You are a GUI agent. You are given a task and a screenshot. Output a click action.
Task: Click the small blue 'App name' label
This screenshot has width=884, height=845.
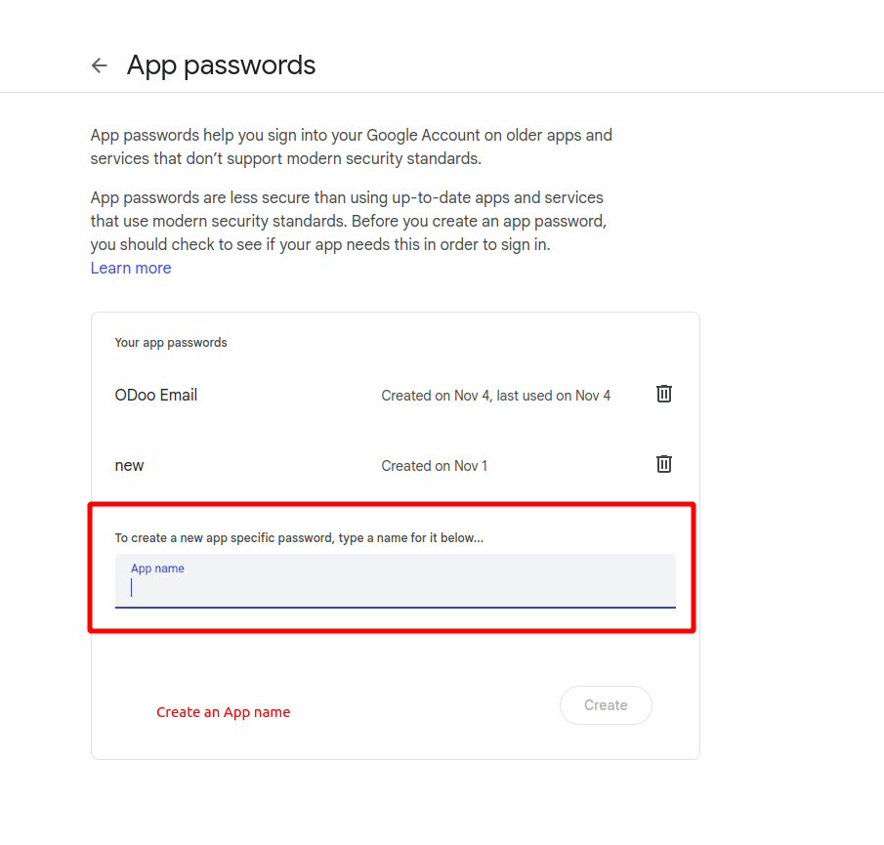click(157, 569)
